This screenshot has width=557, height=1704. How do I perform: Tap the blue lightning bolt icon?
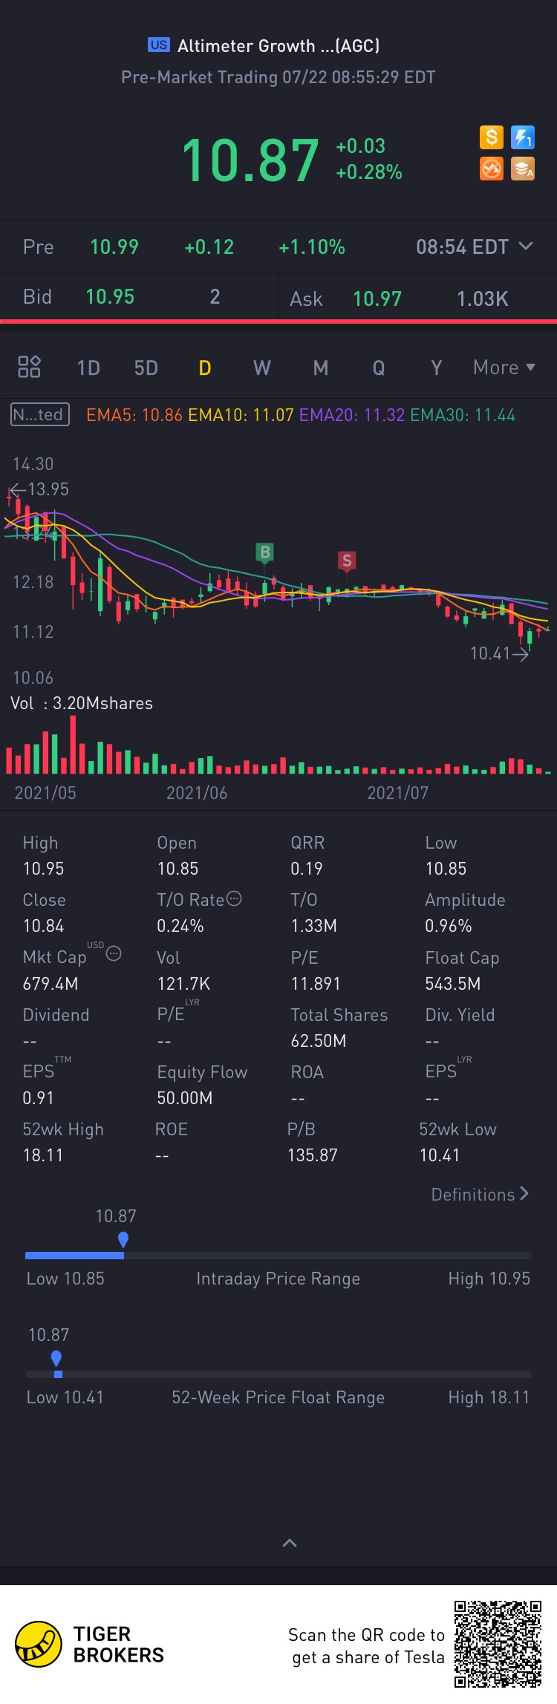(x=523, y=137)
